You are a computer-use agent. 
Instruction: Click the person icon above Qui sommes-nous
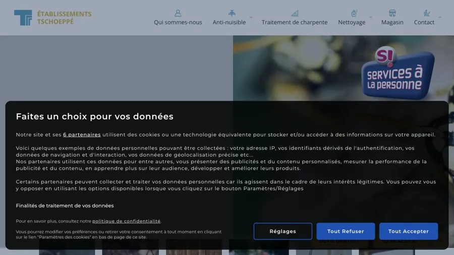click(x=178, y=13)
